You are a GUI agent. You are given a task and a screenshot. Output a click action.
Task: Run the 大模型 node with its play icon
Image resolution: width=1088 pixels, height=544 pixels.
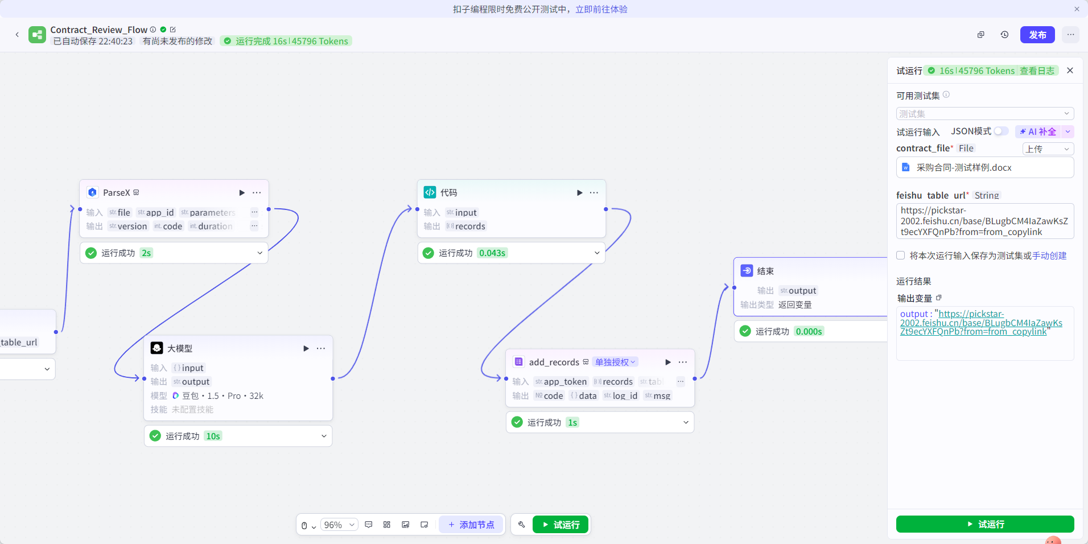(x=306, y=348)
